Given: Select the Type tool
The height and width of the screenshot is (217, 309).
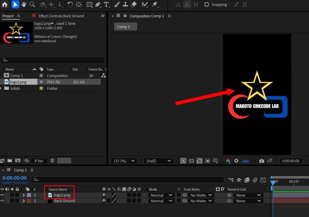Looking at the screenshot, I should coord(106,4).
